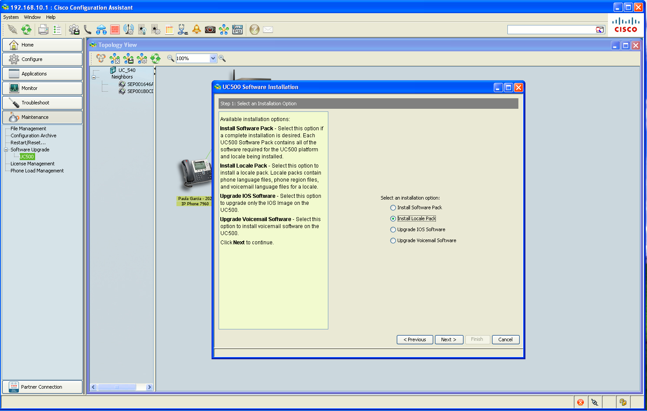Collapse the Neighbors tree node
This screenshot has width=647, height=411.
(93, 77)
